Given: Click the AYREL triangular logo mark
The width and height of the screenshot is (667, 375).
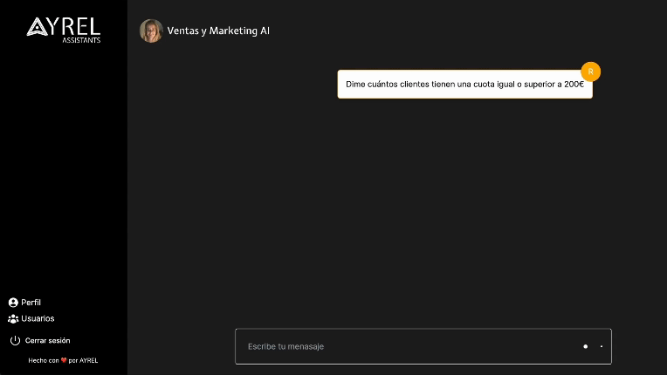Looking at the screenshot, I should [x=37, y=28].
